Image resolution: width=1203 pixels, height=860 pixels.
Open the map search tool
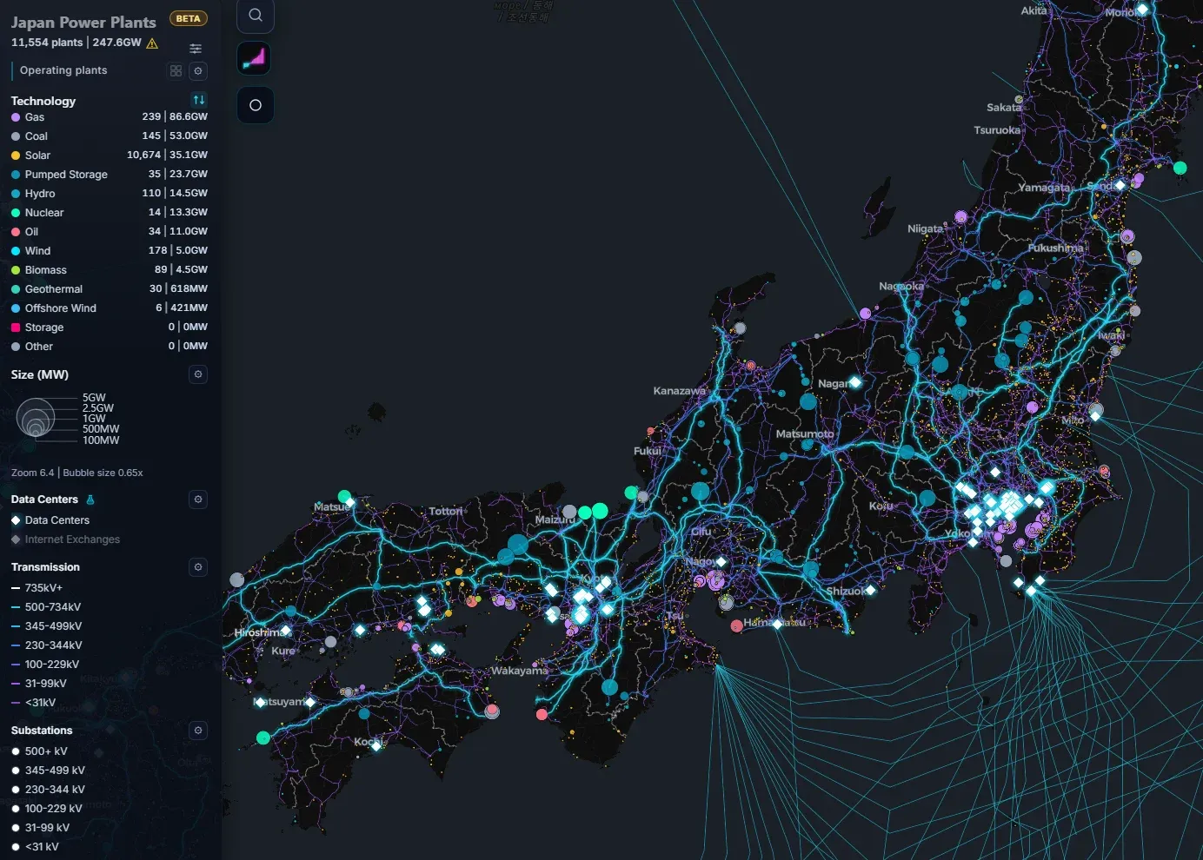(x=255, y=15)
